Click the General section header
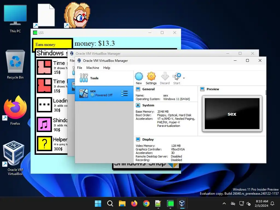The width and height of the screenshot is (280, 210). coord(148,89)
